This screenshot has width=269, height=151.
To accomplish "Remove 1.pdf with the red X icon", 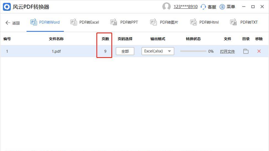I will coord(259,51).
